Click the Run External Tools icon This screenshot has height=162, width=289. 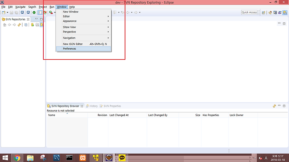[51, 12]
